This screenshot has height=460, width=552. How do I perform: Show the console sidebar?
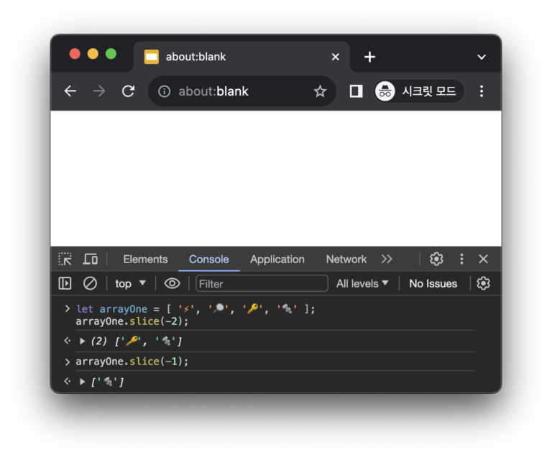click(65, 283)
